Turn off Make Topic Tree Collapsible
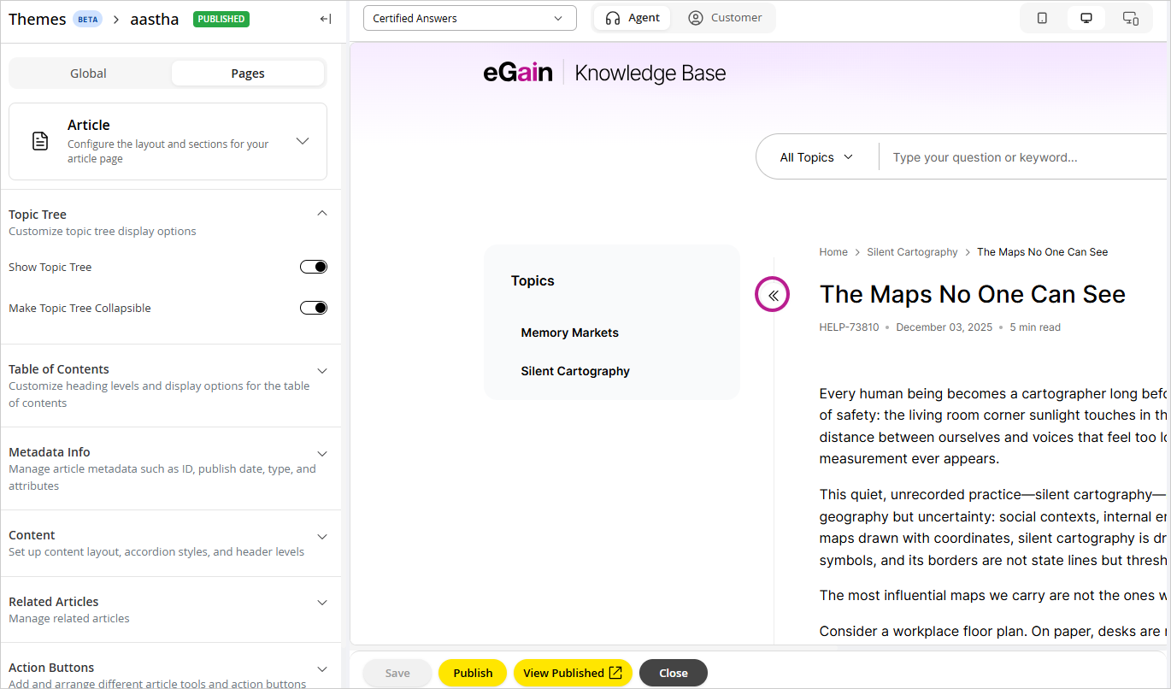Image resolution: width=1171 pixels, height=689 pixels. point(313,307)
